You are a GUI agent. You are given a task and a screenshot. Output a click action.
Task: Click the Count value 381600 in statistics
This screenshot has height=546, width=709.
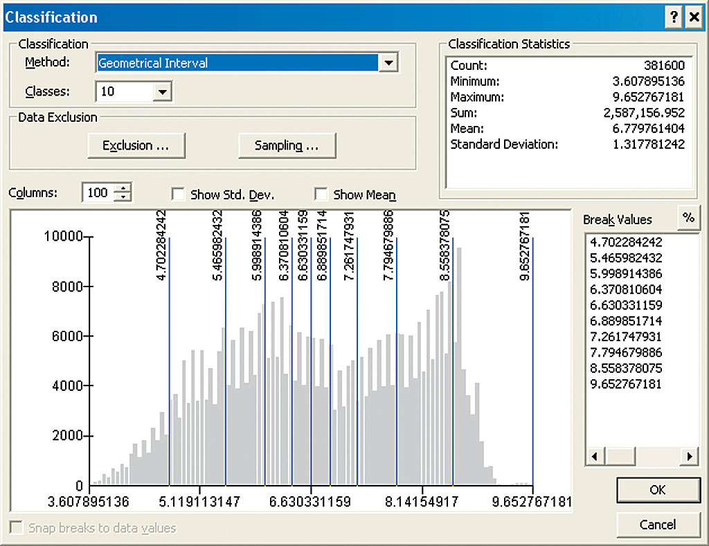[x=664, y=66]
